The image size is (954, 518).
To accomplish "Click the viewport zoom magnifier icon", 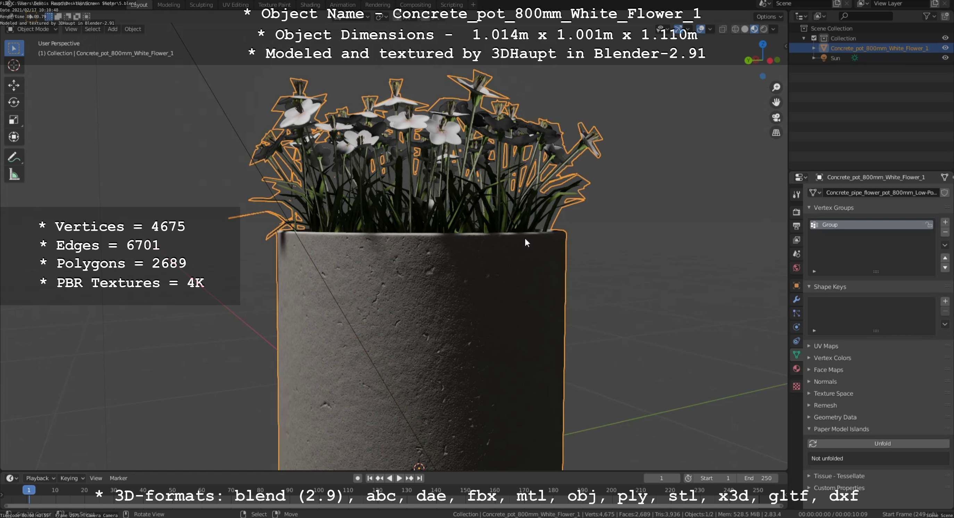I will click(x=776, y=87).
